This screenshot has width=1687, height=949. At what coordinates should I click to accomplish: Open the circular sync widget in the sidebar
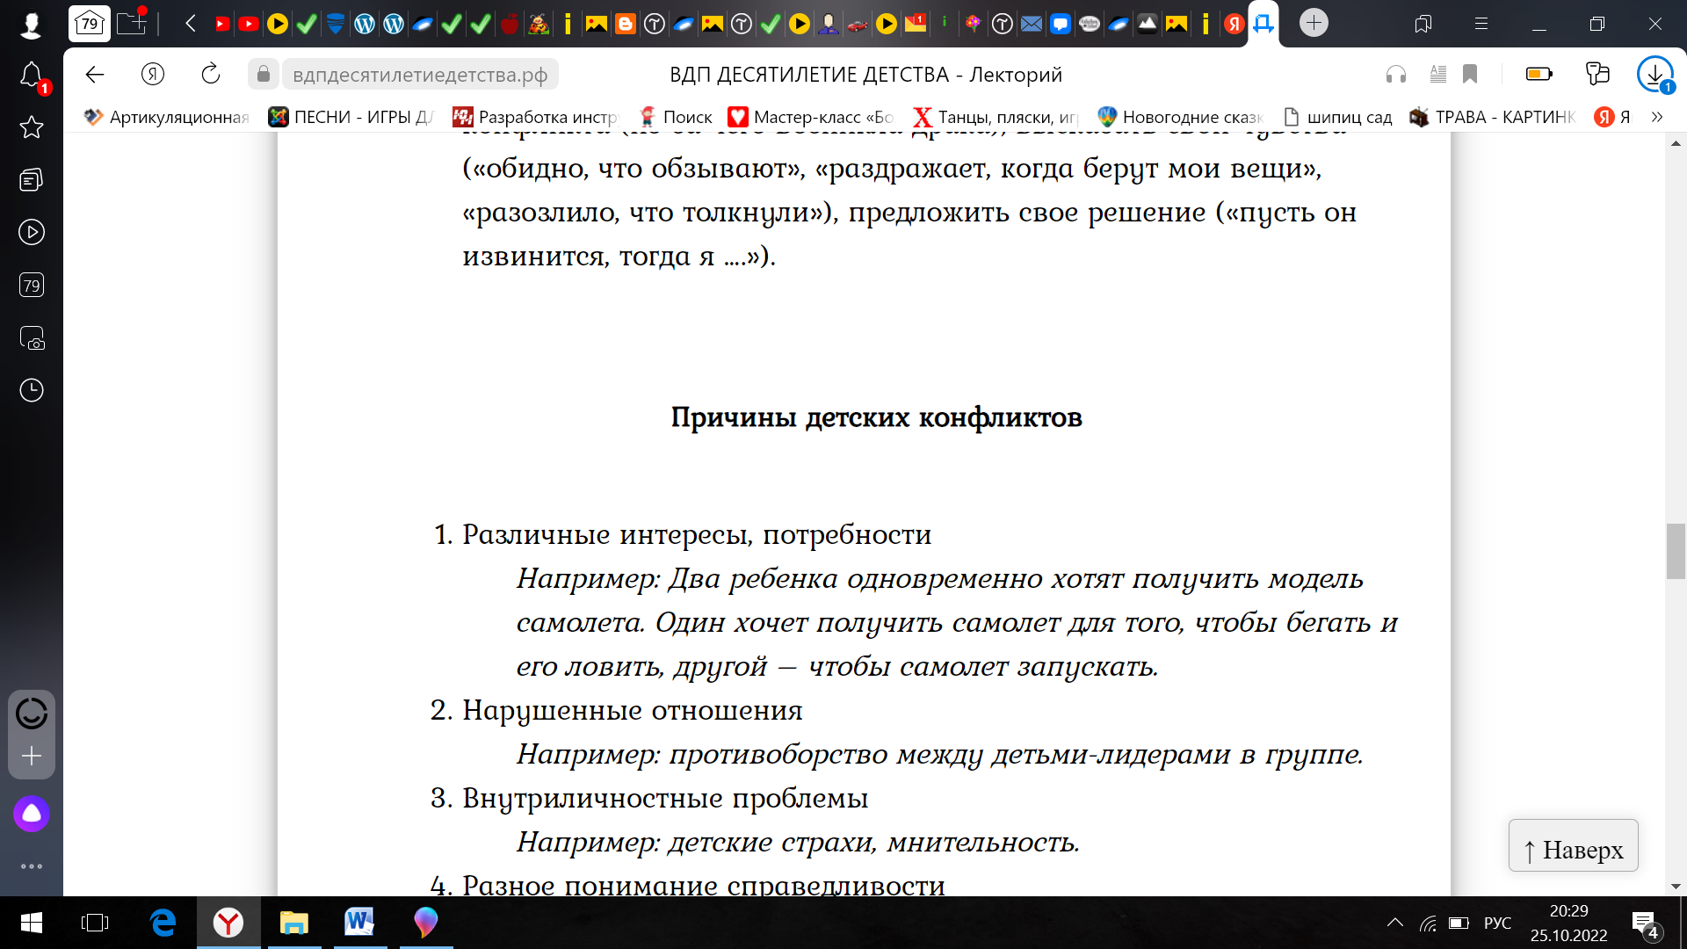coord(32,713)
